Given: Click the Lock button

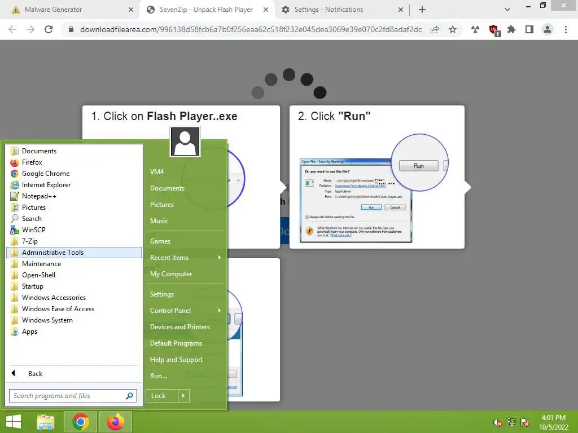Looking at the screenshot, I should click(x=162, y=396).
